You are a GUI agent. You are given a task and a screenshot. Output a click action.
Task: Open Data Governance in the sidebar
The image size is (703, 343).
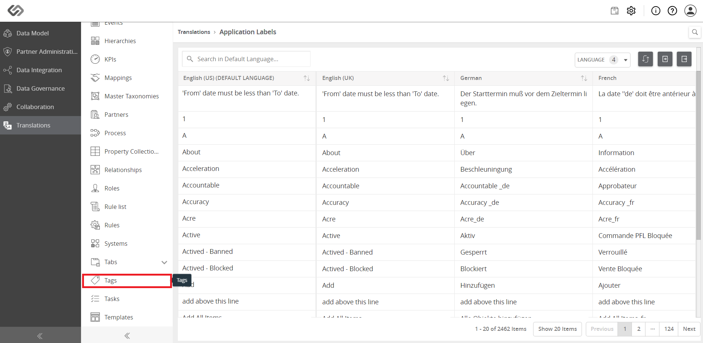[41, 88]
